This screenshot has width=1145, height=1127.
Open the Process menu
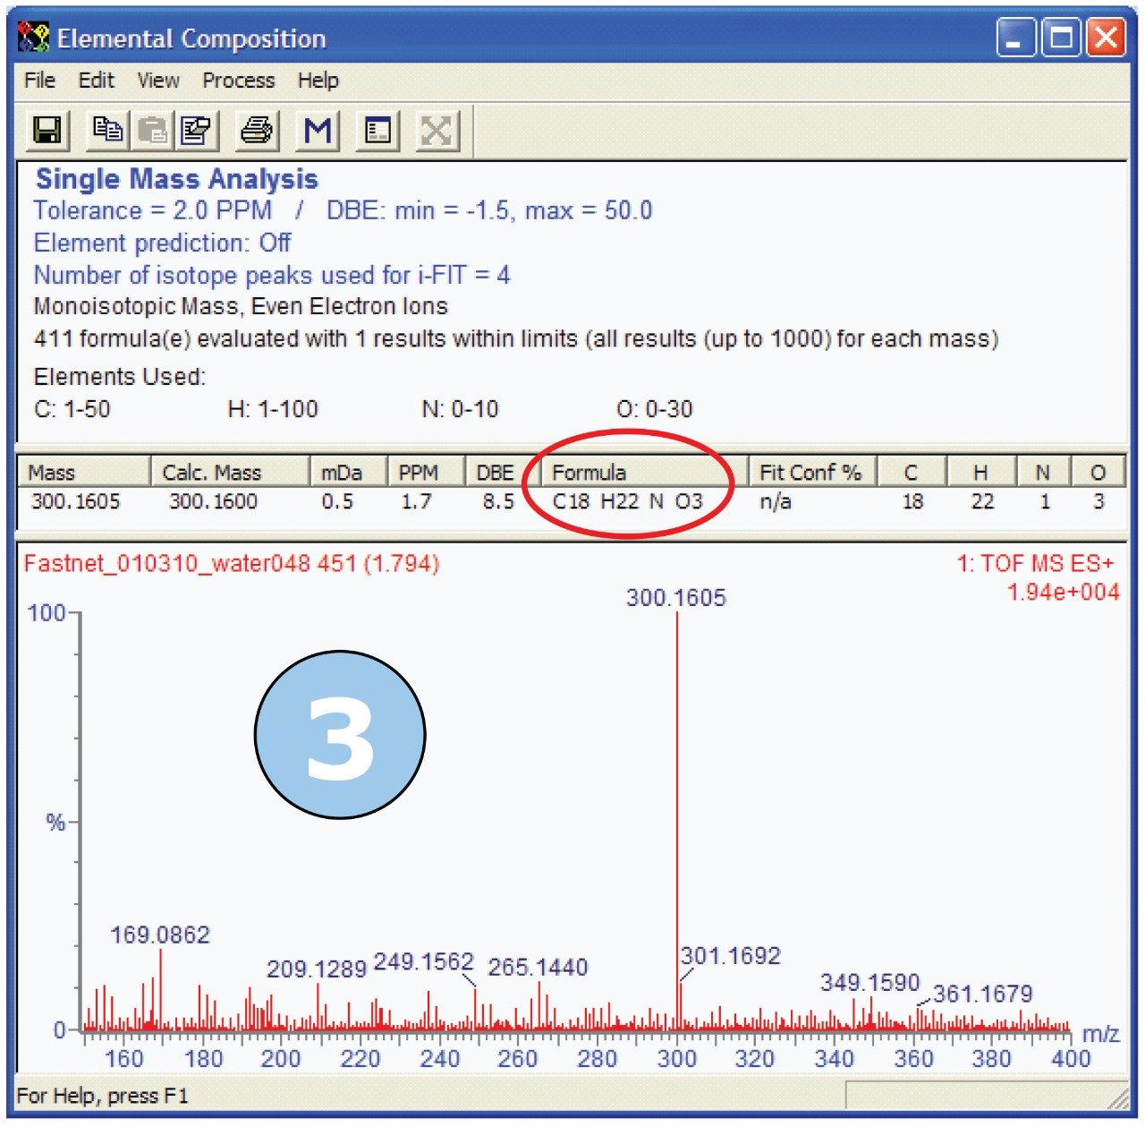point(238,81)
